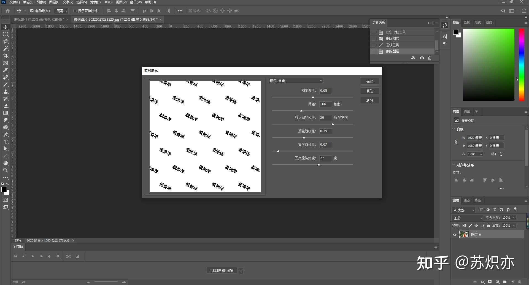Switch to 未标题-1 document tab
The width and height of the screenshot is (529, 285).
point(39,20)
